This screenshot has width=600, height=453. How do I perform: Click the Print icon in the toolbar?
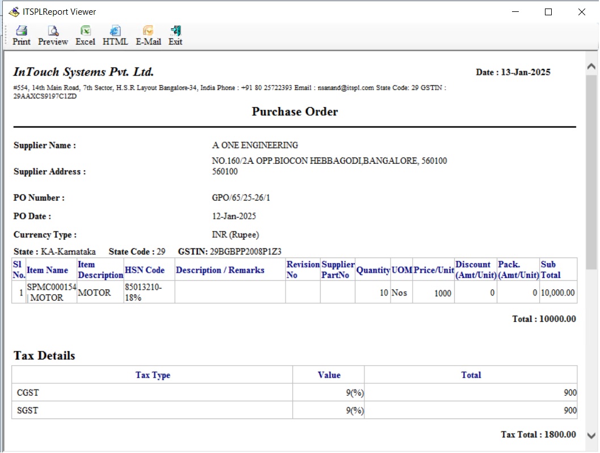[22, 35]
